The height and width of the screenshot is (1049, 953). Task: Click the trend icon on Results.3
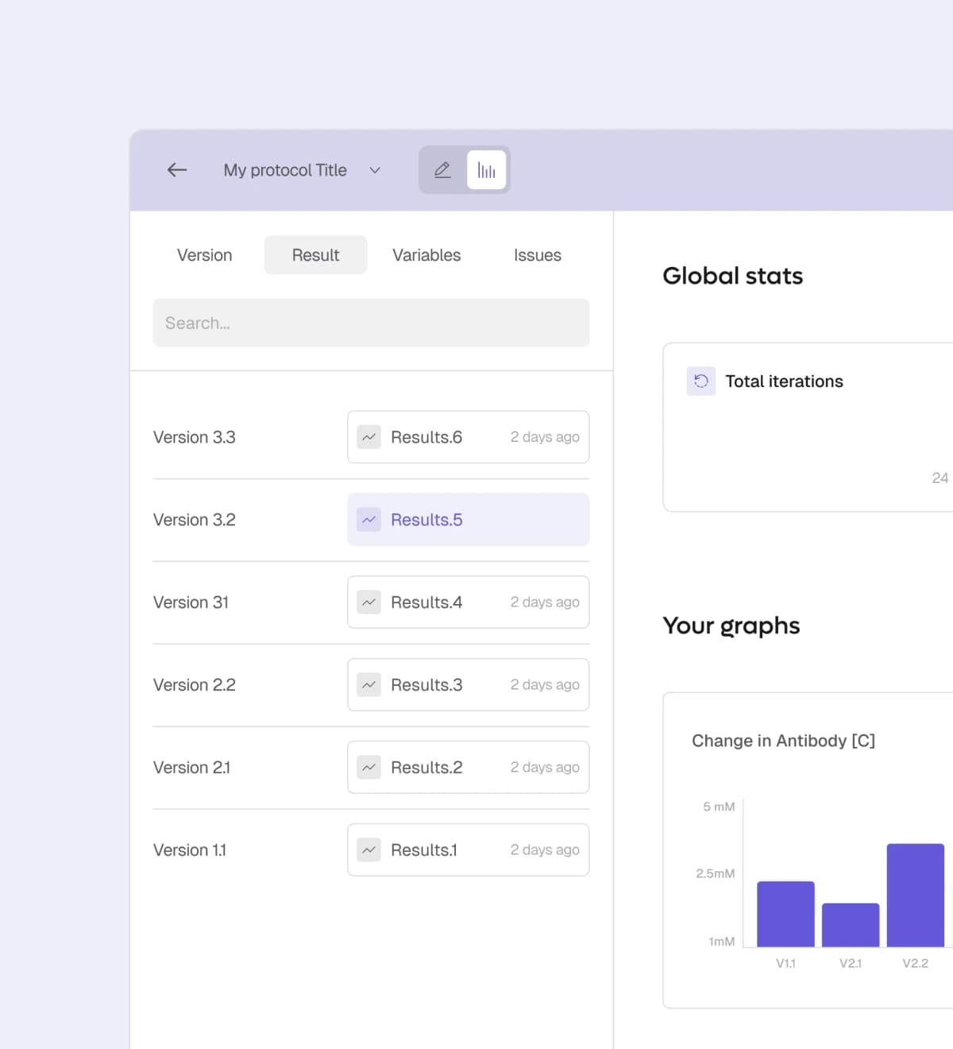(x=368, y=685)
